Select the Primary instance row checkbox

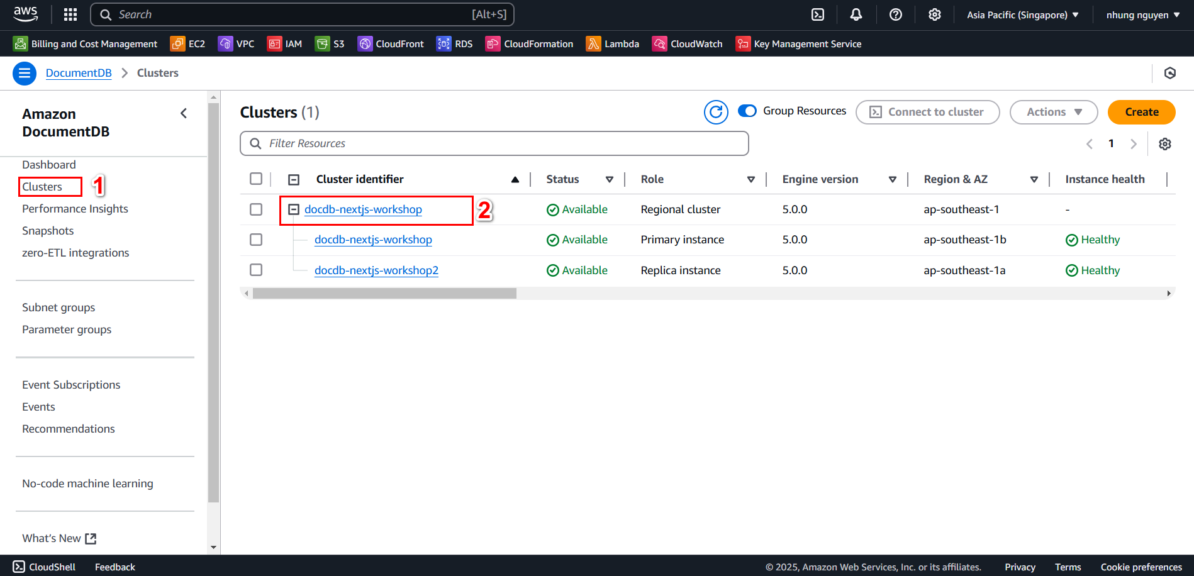256,240
